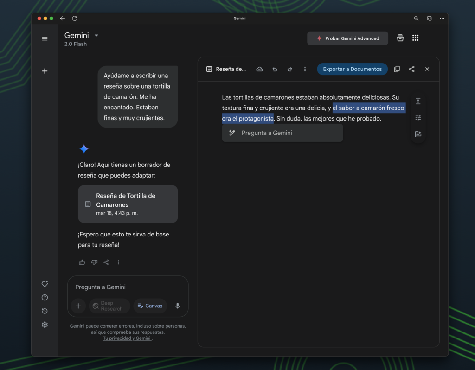Image resolution: width=475 pixels, height=370 pixels.
Task: Undo the last canvas edit
Action: click(x=275, y=70)
